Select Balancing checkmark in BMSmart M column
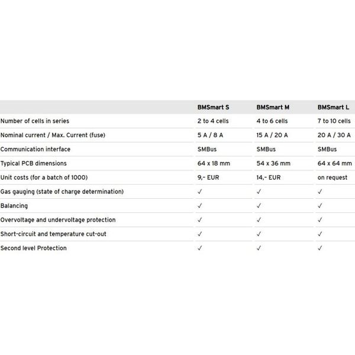 click(x=259, y=205)
